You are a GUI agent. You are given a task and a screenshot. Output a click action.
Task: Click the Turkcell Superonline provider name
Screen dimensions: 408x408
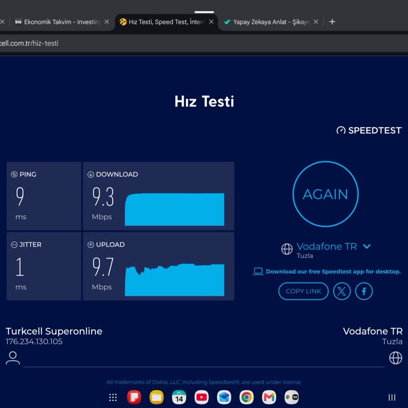point(54,331)
